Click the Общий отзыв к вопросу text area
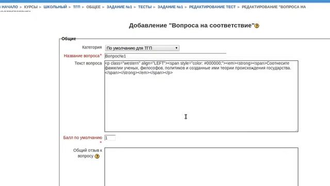This screenshot has height=186, width=330. tap(202, 167)
